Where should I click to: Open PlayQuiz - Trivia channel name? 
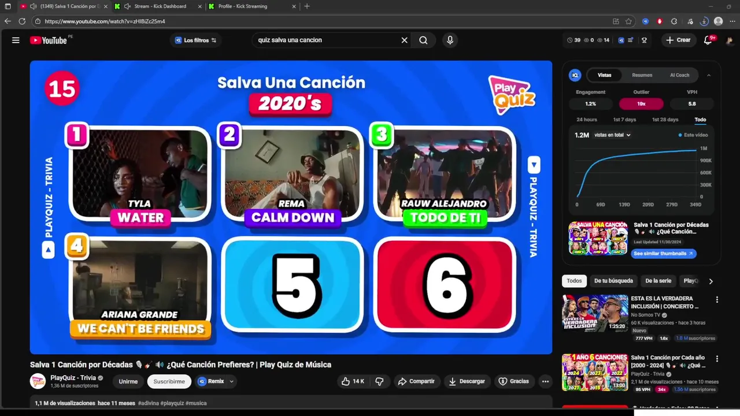(73, 378)
